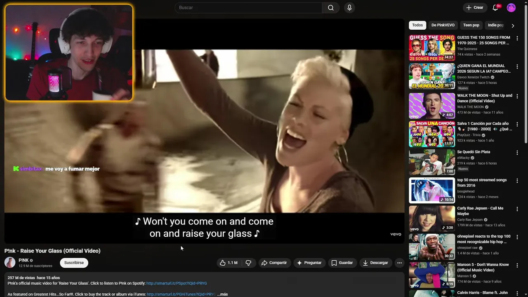528x297 pixels.
Task: Click the streamer webcam overlay
Action: pos(69,52)
